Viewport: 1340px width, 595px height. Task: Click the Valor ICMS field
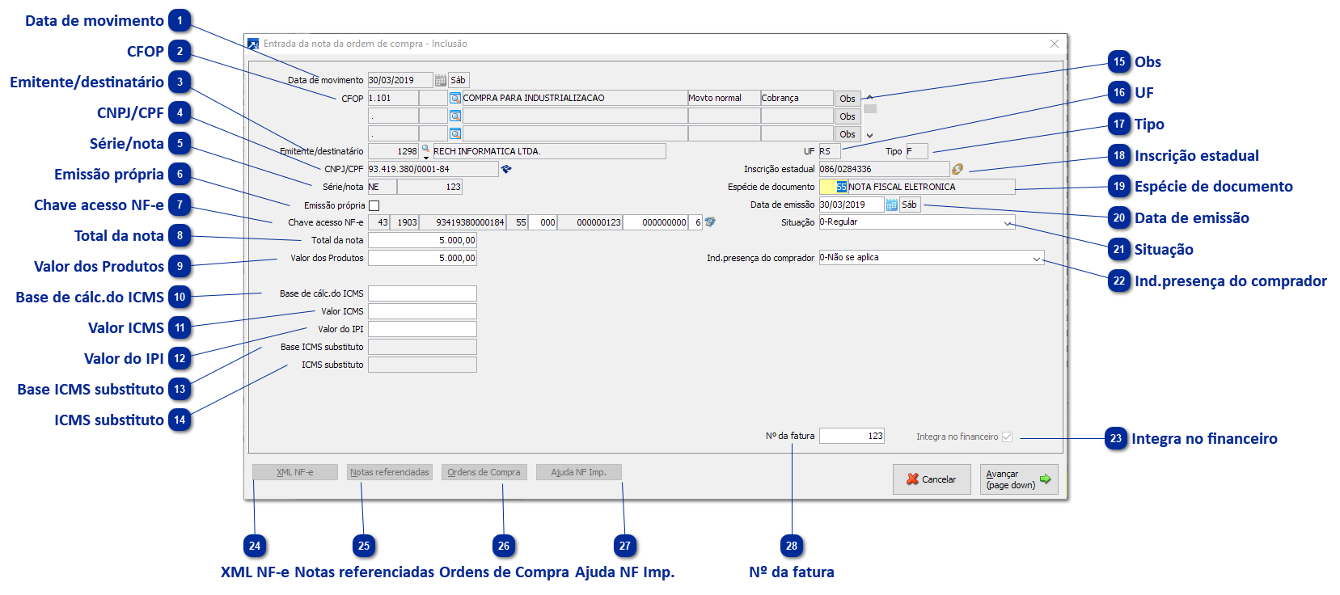422,311
